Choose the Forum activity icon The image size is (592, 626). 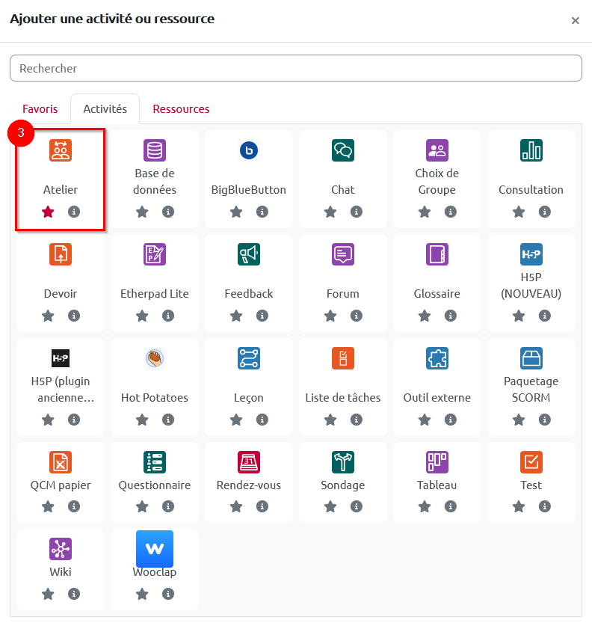[x=343, y=254]
